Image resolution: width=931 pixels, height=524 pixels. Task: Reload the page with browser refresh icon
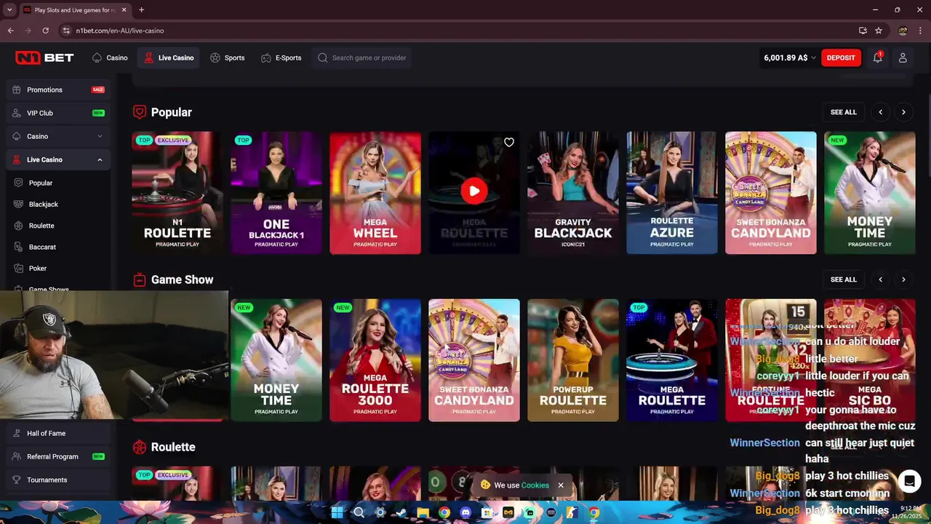coord(45,31)
